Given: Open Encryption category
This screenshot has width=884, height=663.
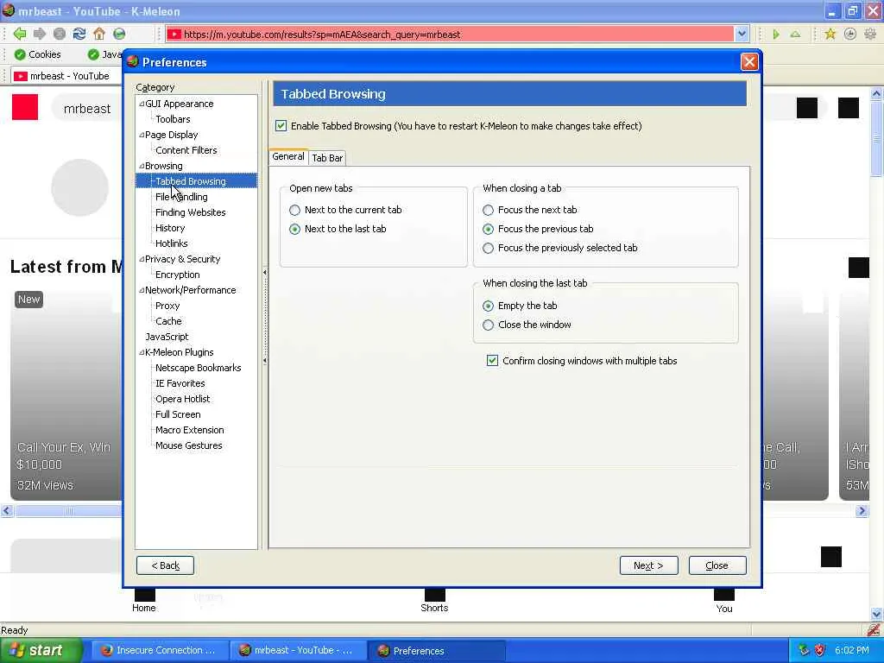Looking at the screenshot, I should tap(178, 275).
